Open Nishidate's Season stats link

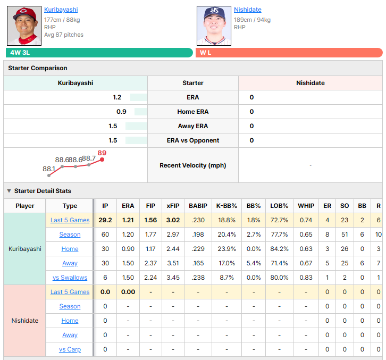(70, 306)
